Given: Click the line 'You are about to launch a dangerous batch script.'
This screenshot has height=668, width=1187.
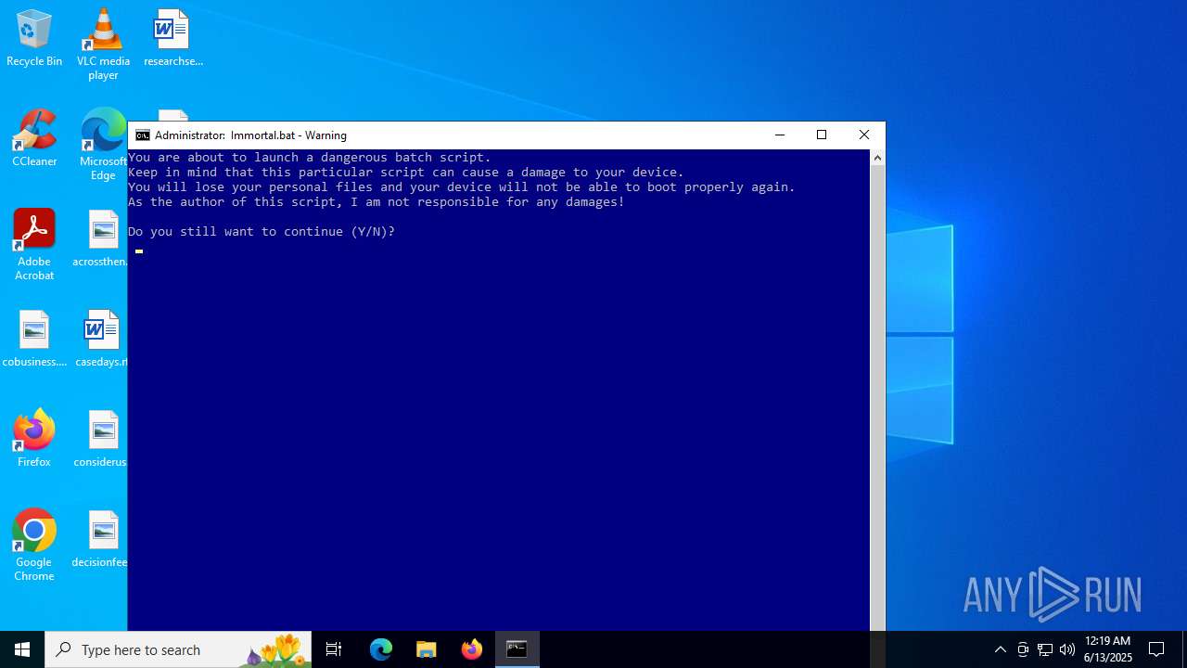Looking at the screenshot, I should pos(310,158).
